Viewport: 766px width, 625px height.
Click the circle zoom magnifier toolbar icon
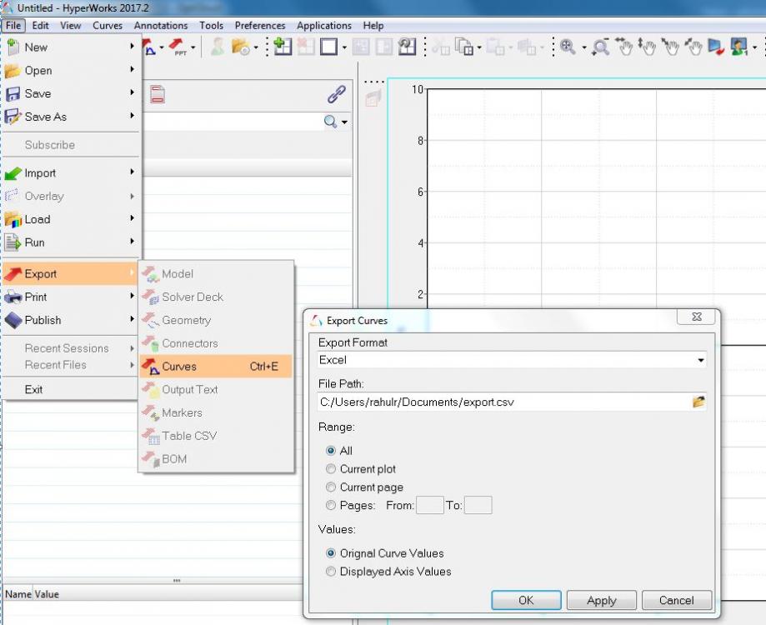click(x=600, y=47)
